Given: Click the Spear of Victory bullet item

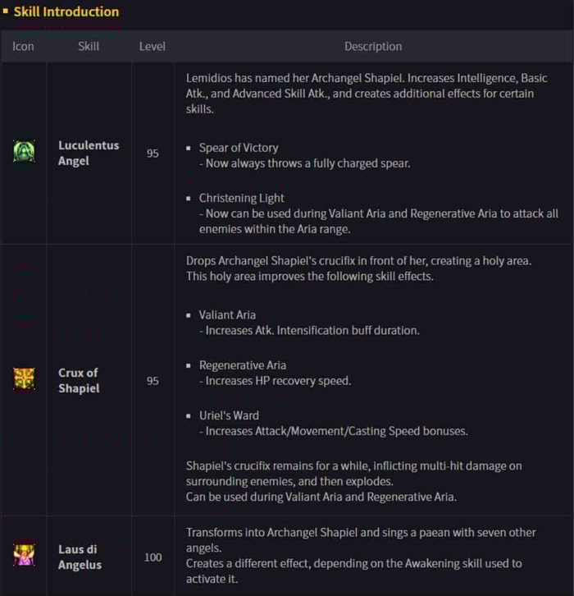Looking at the screenshot, I should pyautogui.click(x=239, y=148).
